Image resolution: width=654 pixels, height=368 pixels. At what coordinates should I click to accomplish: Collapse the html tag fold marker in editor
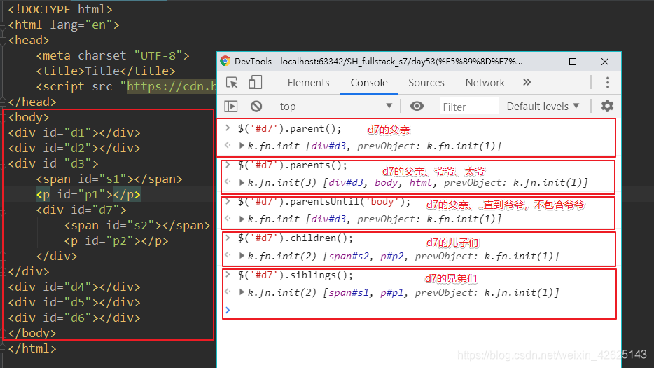(2, 25)
